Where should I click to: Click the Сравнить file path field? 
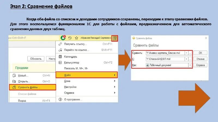click(x=165, y=53)
